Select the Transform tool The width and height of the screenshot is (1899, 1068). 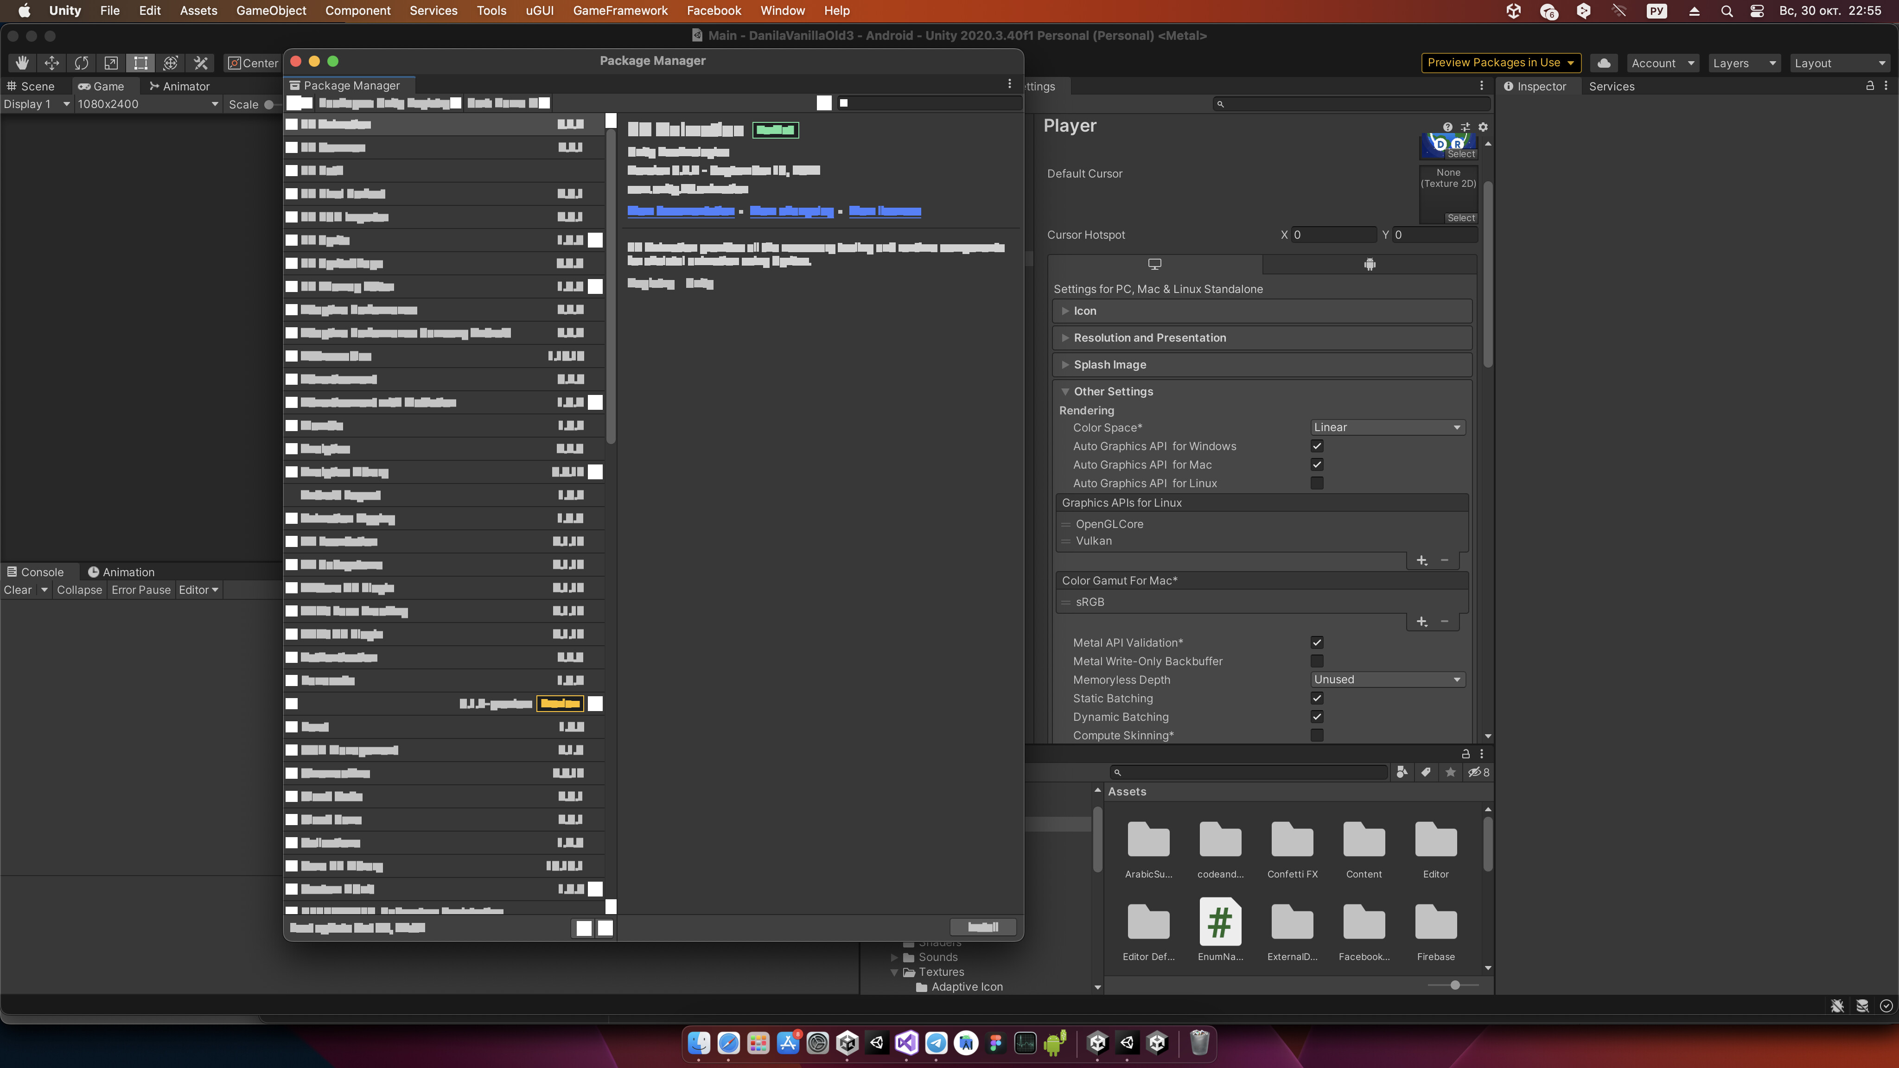pos(171,64)
